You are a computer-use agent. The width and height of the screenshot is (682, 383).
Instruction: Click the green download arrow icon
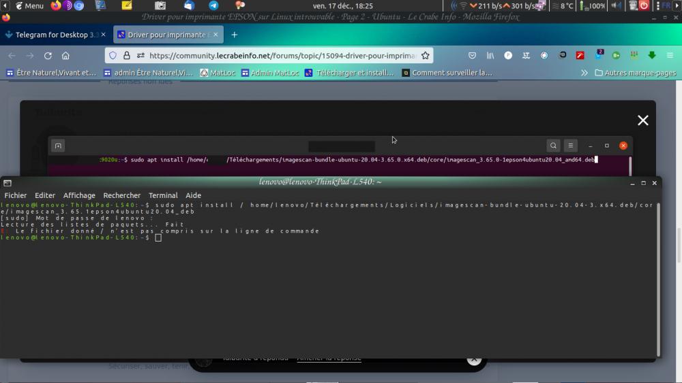coord(651,56)
